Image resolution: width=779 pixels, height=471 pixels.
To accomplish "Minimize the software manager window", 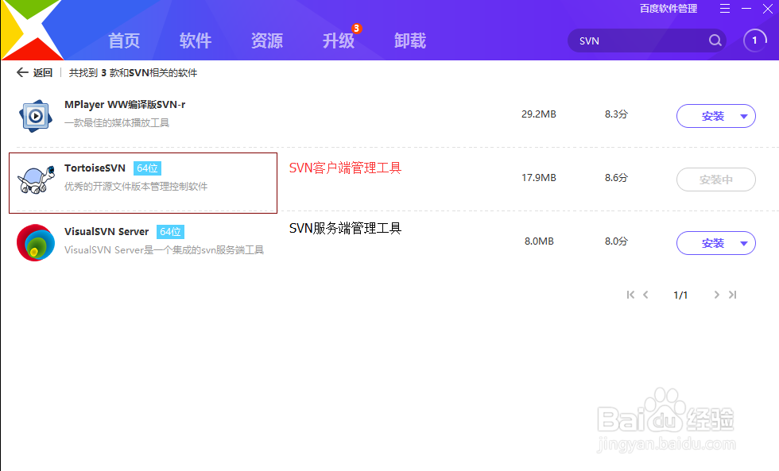I will [x=746, y=9].
